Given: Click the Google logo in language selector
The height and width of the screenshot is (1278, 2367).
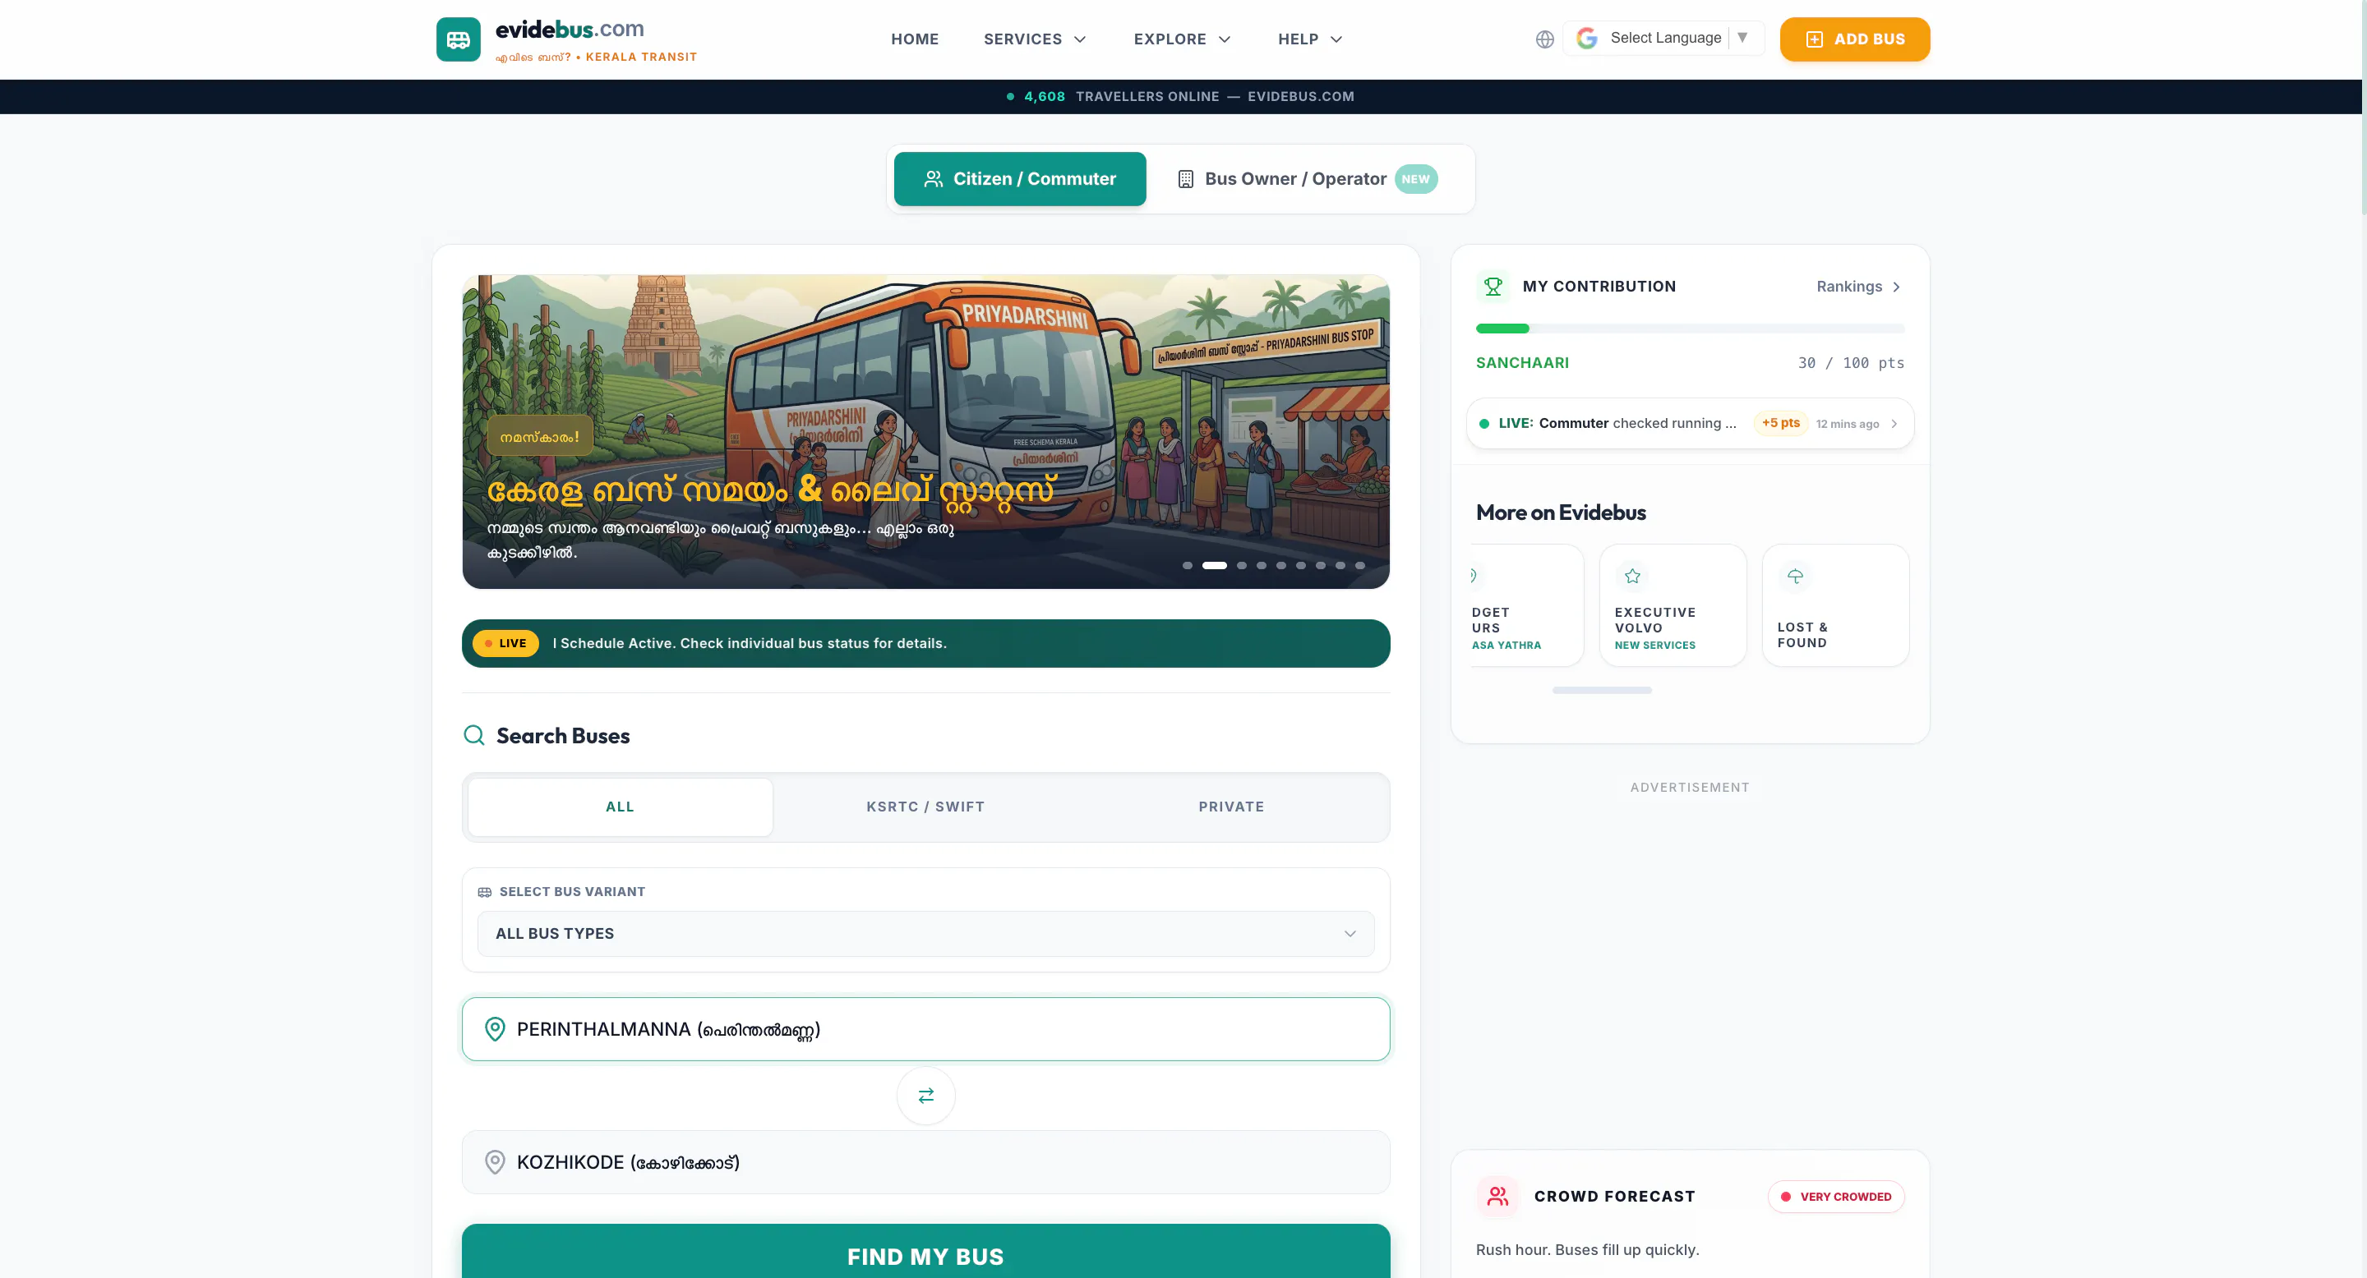Looking at the screenshot, I should [x=1587, y=39].
